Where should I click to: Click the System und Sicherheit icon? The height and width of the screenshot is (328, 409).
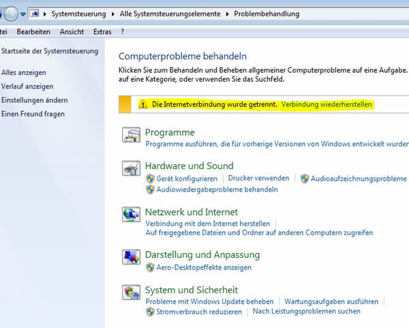pos(131,293)
